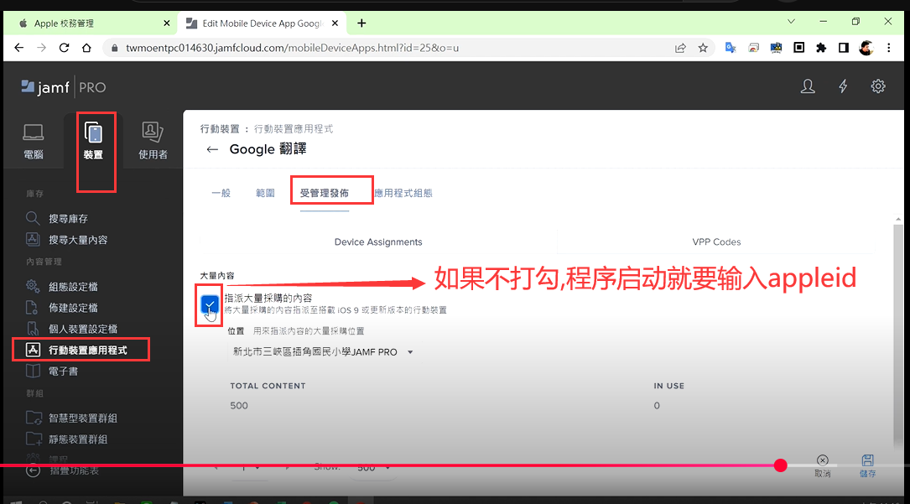Go back in browser history

click(x=19, y=48)
